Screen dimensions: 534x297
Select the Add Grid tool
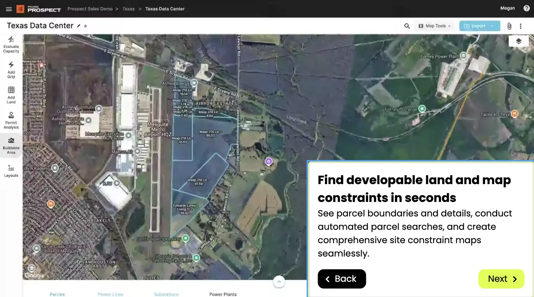11,70
